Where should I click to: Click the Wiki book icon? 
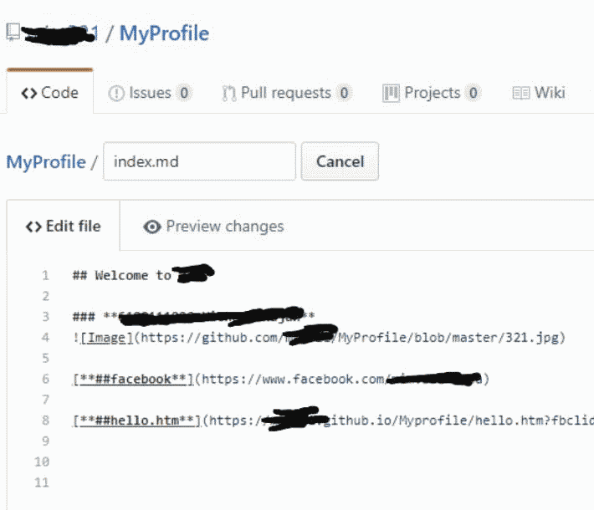[x=521, y=93]
